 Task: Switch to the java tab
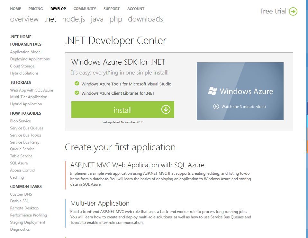point(97,19)
